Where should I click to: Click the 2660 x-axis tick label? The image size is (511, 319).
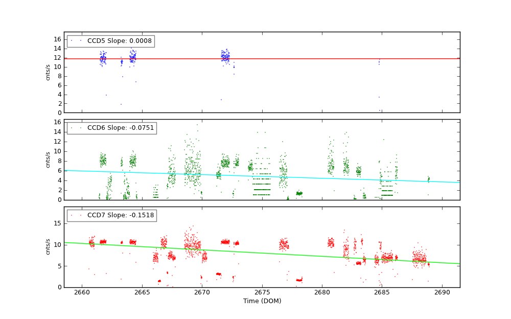[82, 292]
